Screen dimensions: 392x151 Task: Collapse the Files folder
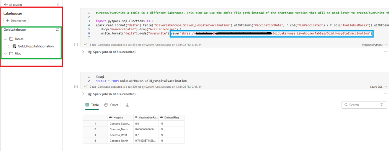click(x=5, y=54)
